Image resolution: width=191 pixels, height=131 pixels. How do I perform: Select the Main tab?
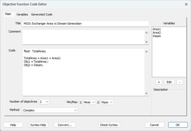click(8, 14)
